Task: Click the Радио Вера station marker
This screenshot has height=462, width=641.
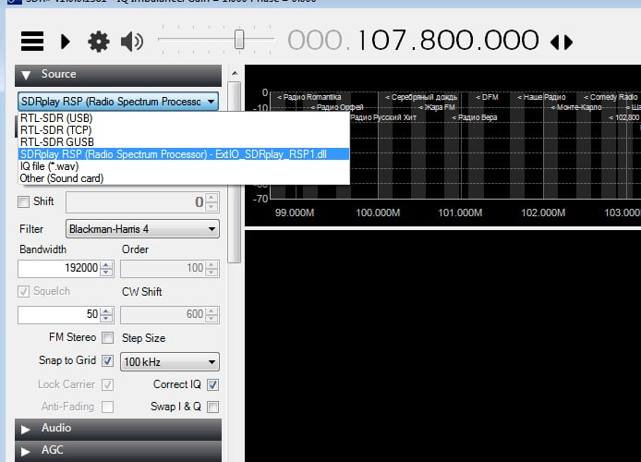Action: [x=474, y=117]
